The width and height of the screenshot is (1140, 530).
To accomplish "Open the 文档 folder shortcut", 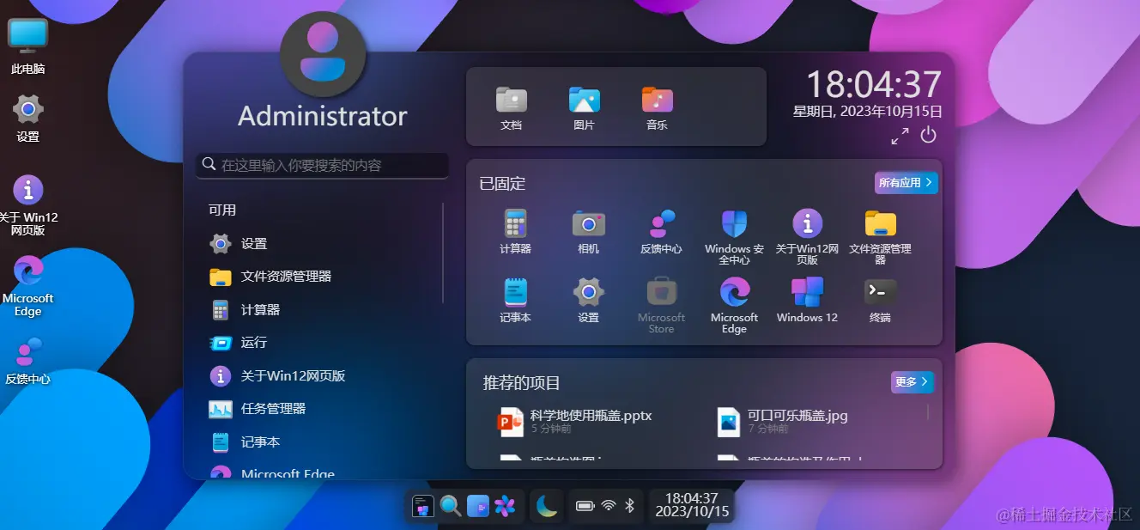I will (x=511, y=108).
